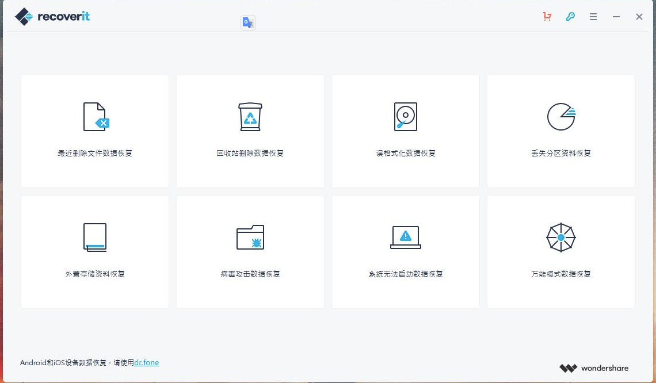Image resolution: width=656 pixels, height=383 pixels.
Task: Select 丢失分区资料恢复 label
Action: pyautogui.click(x=561, y=153)
